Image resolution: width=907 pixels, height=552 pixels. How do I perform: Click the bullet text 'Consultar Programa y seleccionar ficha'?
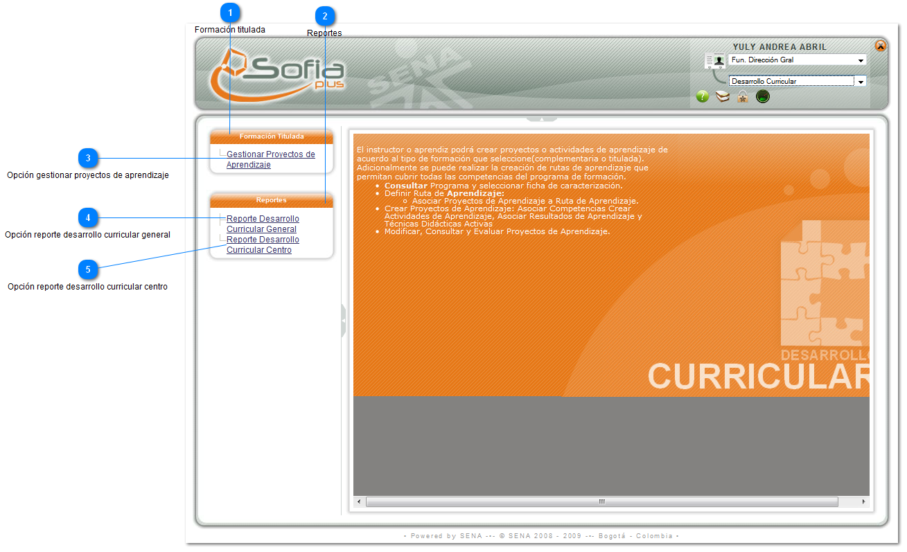point(504,186)
